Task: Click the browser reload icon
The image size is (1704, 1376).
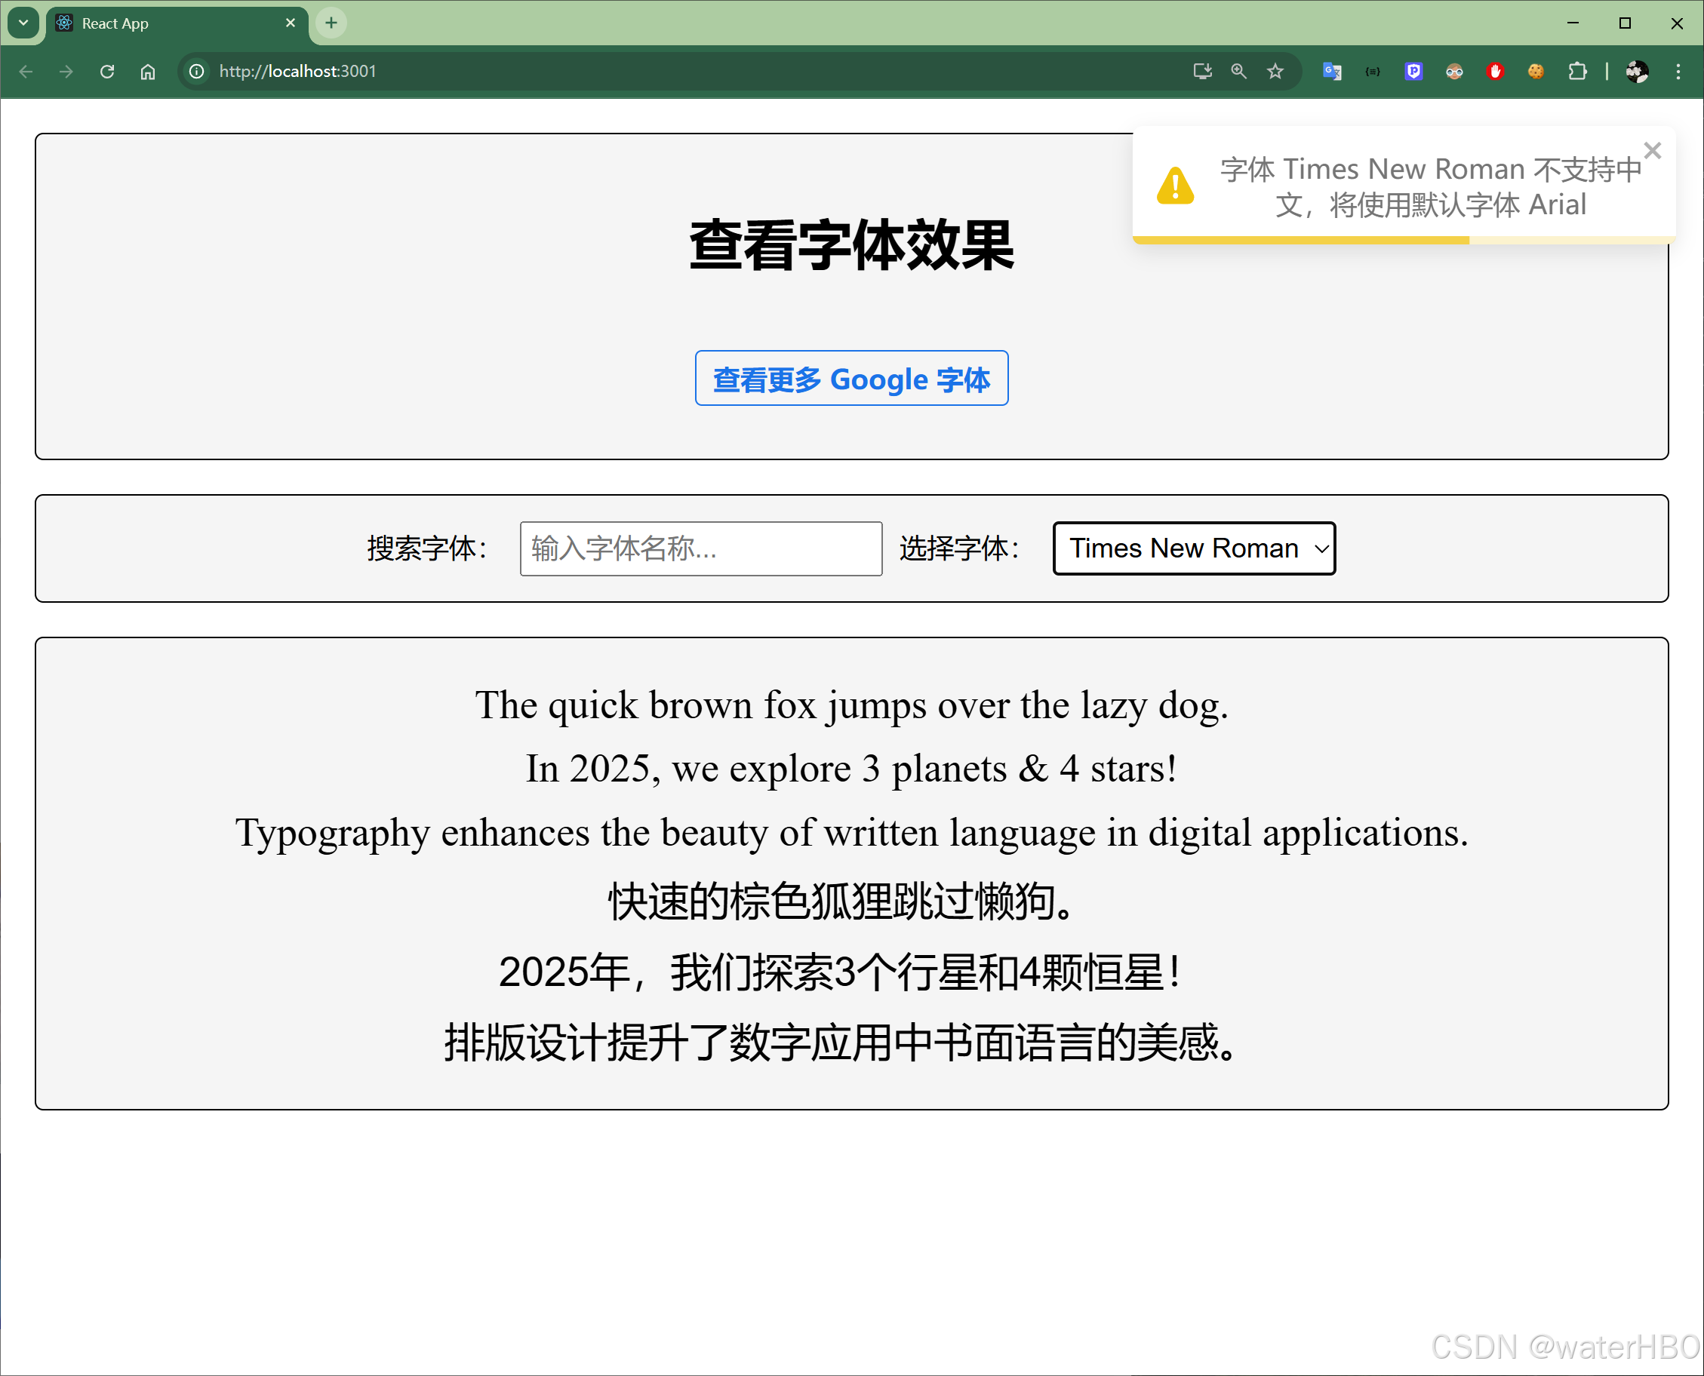Action: point(107,72)
